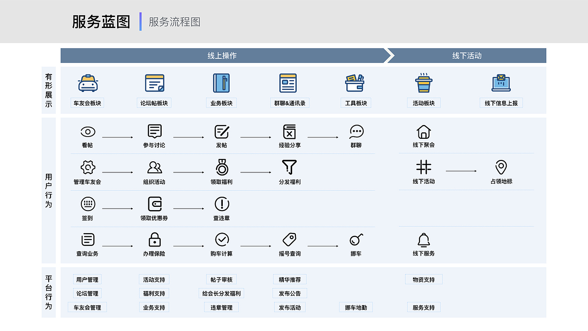Select the hash grid icon for 线下活动
588x331 pixels.
(424, 167)
